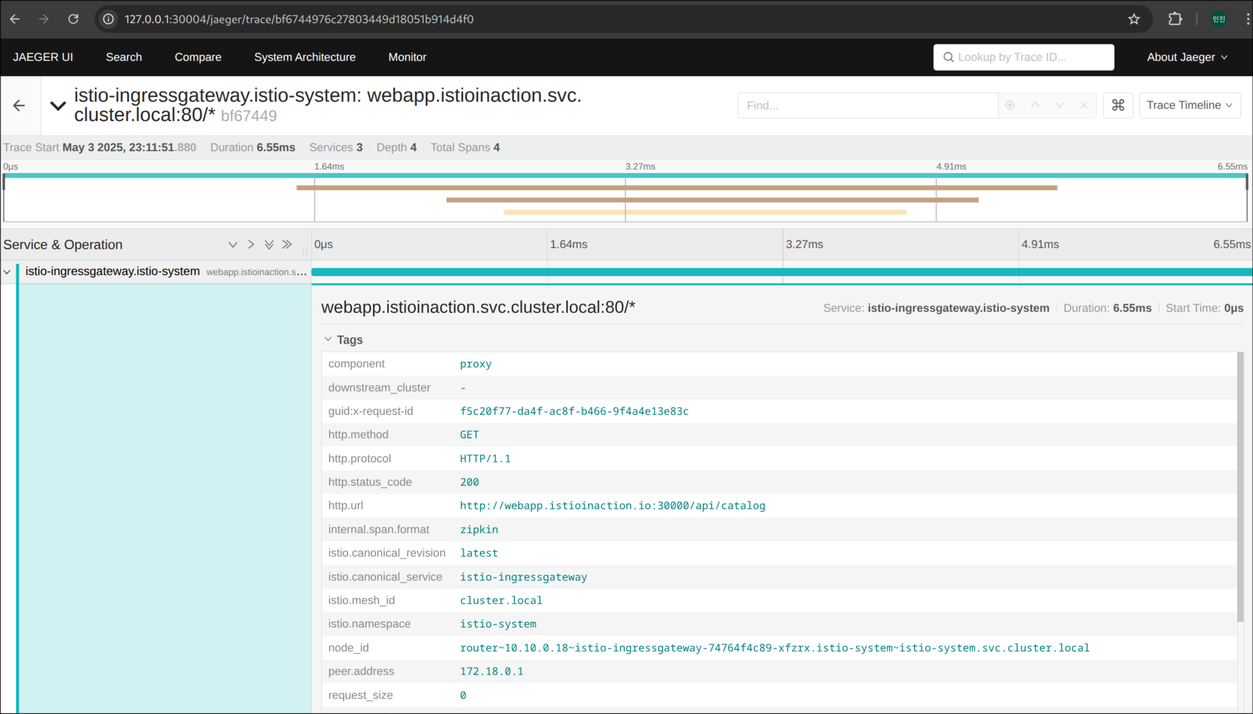Open the Trace Timeline view dropdown
Screen dimensions: 1253x714
click(1189, 105)
